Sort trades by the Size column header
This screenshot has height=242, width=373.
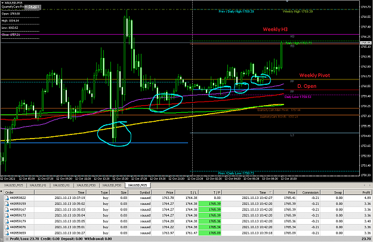[119, 192]
